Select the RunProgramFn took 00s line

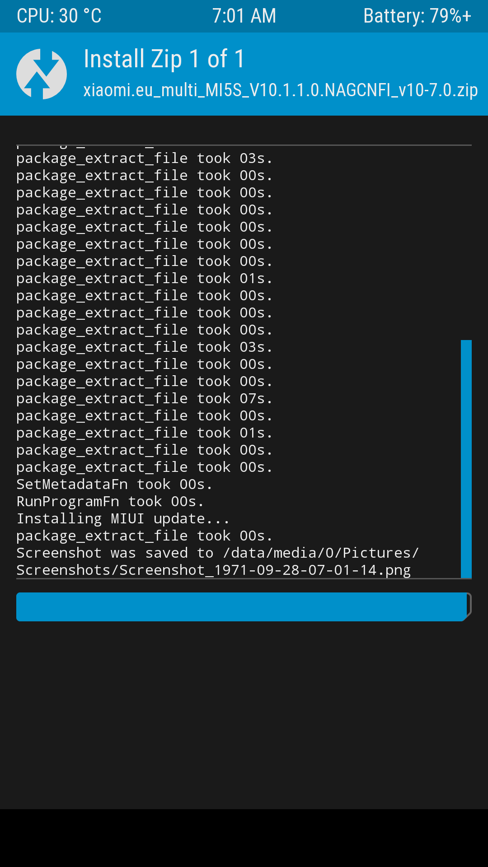110,501
